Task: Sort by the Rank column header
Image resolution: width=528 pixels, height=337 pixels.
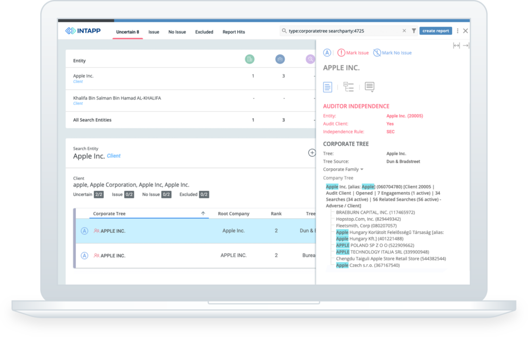Action: pyautogui.click(x=276, y=213)
